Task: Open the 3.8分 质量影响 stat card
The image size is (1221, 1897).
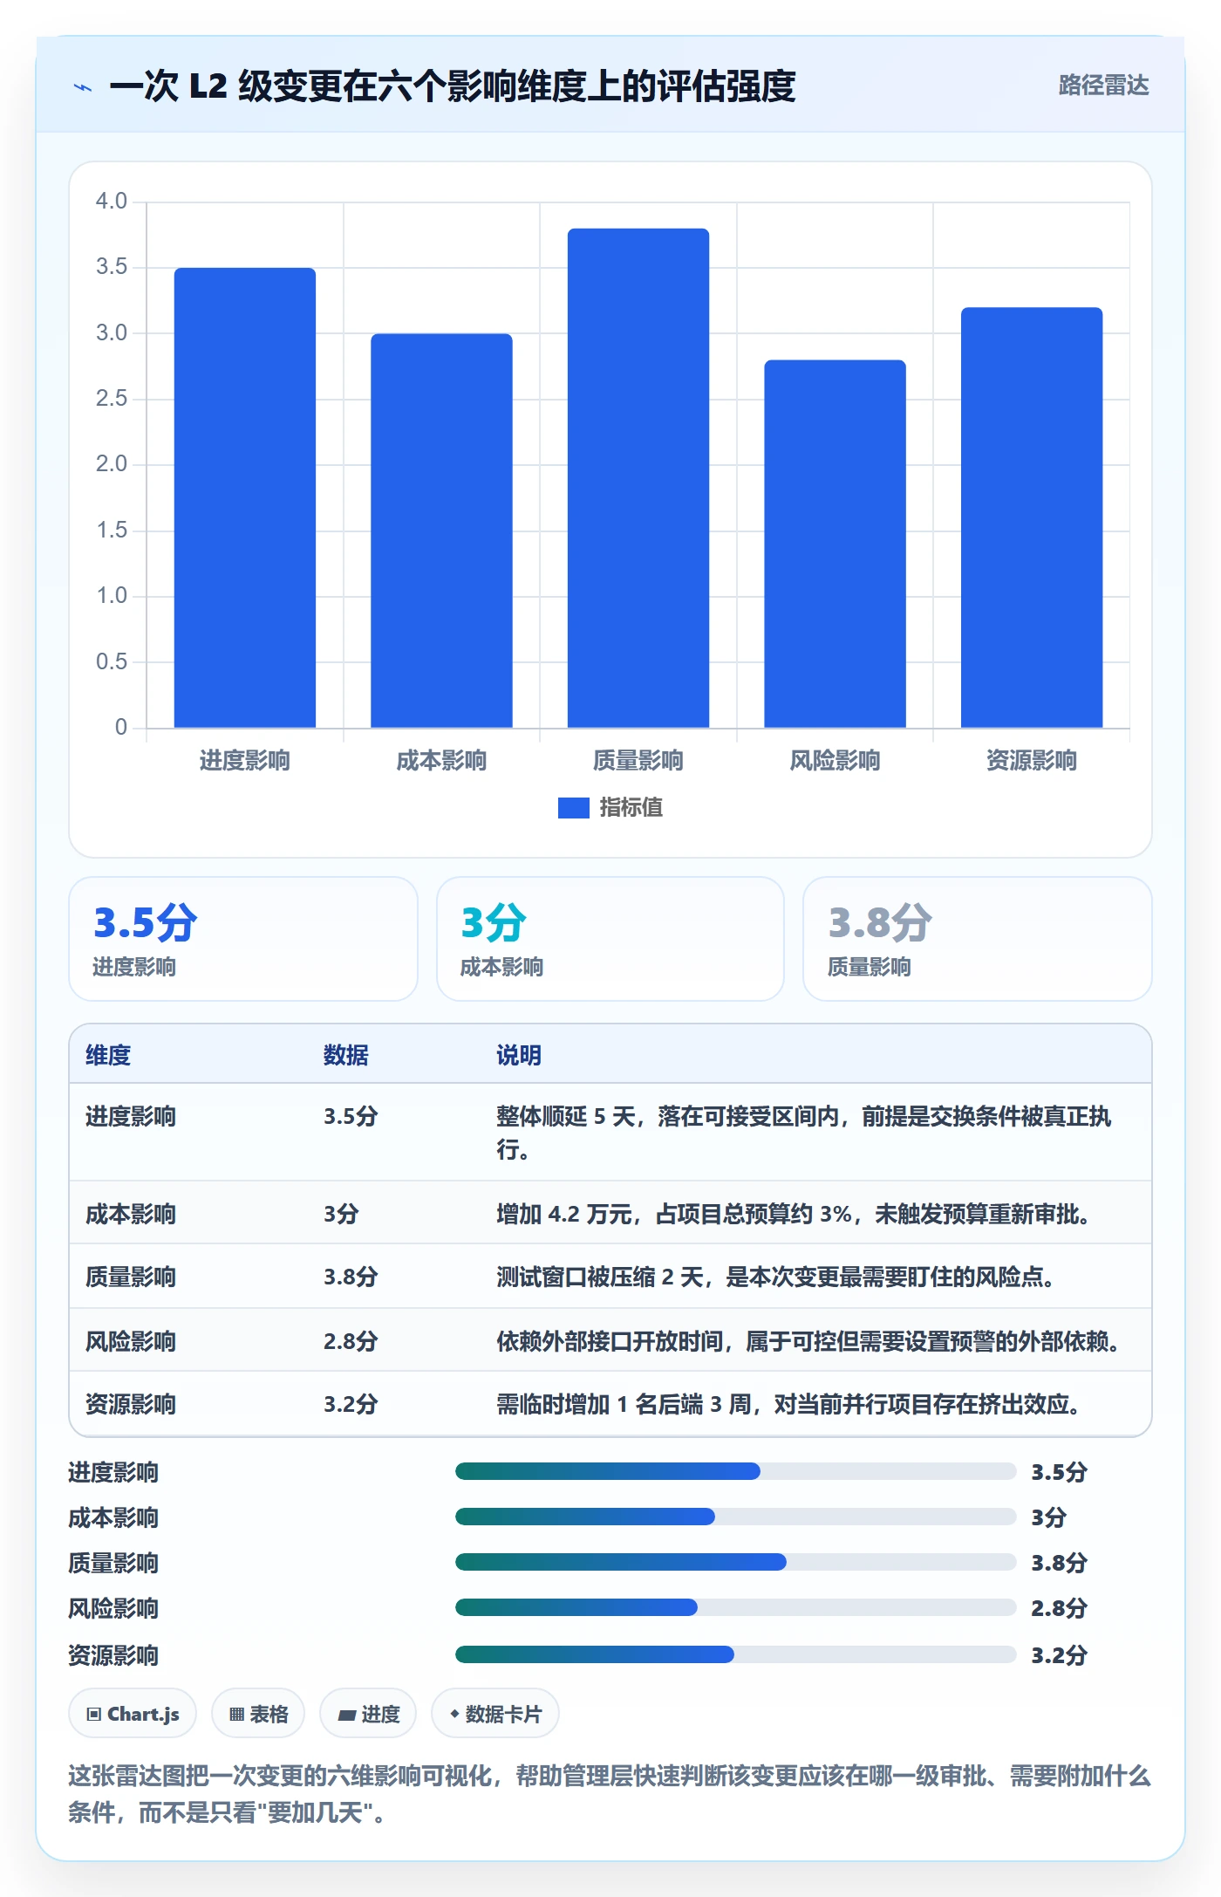Action: coord(978,939)
